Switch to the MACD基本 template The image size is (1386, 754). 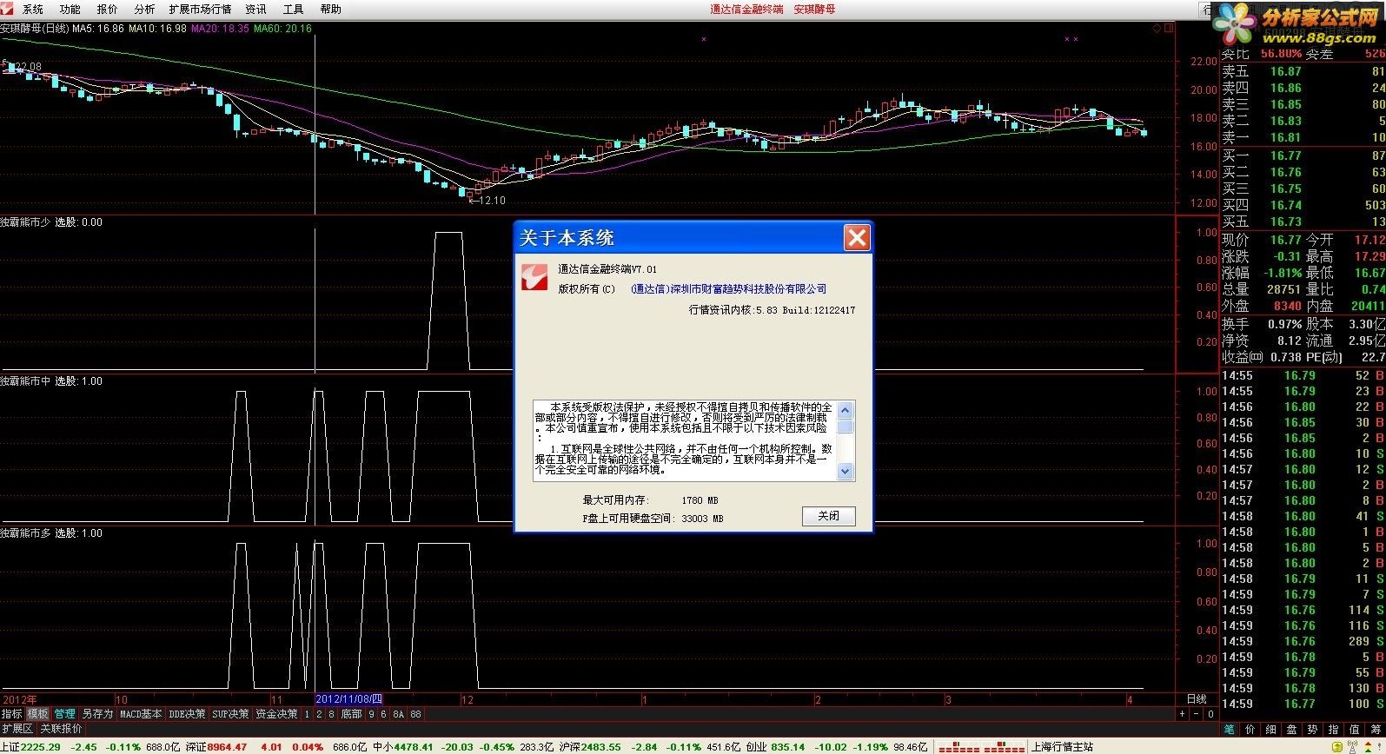point(141,714)
